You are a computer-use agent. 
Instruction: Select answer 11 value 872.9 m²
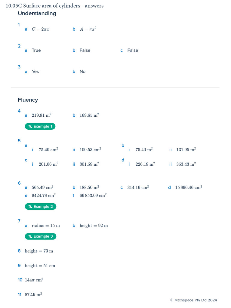coord(33,294)
